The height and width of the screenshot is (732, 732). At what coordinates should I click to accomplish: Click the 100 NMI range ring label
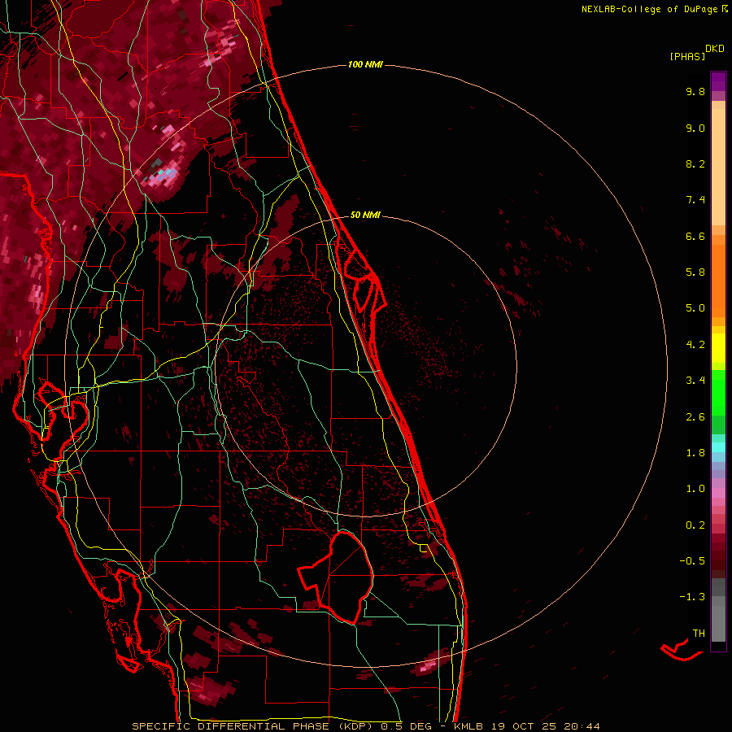pyautogui.click(x=365, y=64)
